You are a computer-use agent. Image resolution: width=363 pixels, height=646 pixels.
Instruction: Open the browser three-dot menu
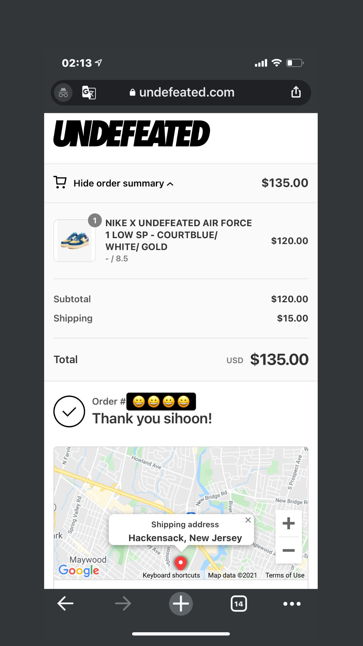(x=292, y=604)
